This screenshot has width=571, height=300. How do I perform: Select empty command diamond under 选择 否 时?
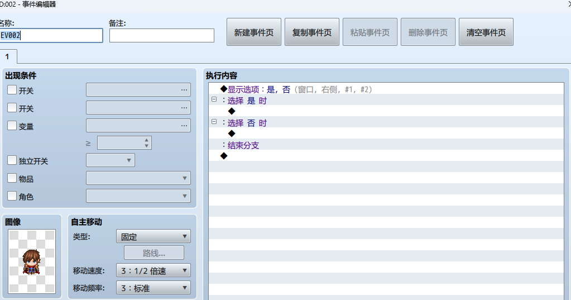pyautogui.click(x=232, y=134)
